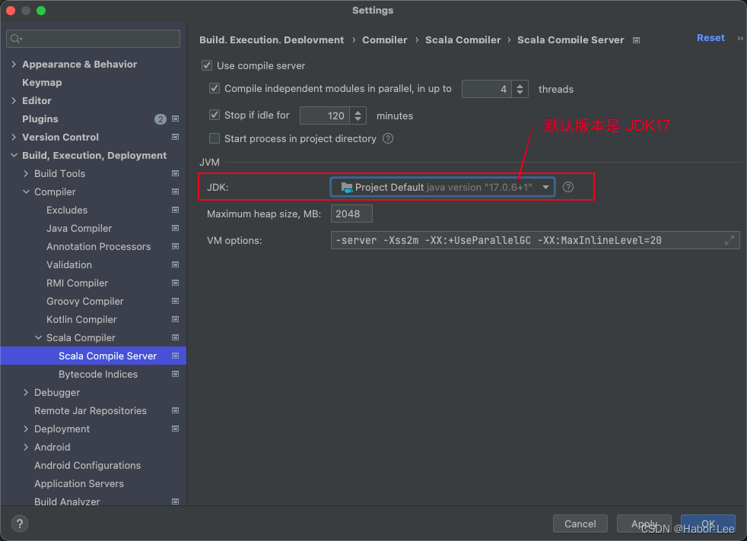Screen dimensions: 747x541
Task: Click the Reset link
Action: (x=710, y=37)
